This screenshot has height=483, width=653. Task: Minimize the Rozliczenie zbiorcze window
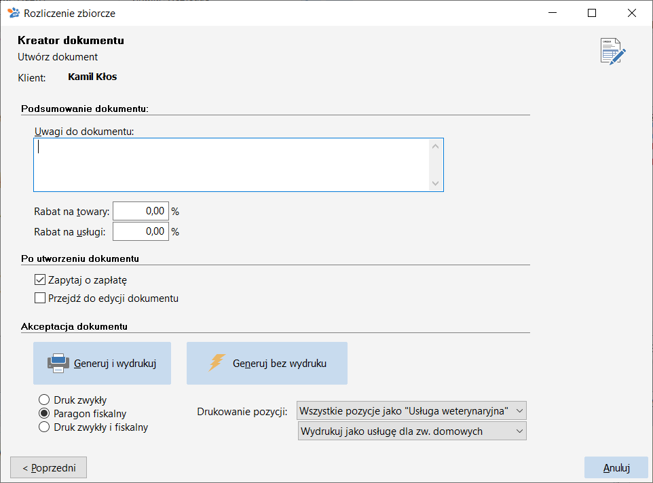pyautogui.click(x=553, y=13)
